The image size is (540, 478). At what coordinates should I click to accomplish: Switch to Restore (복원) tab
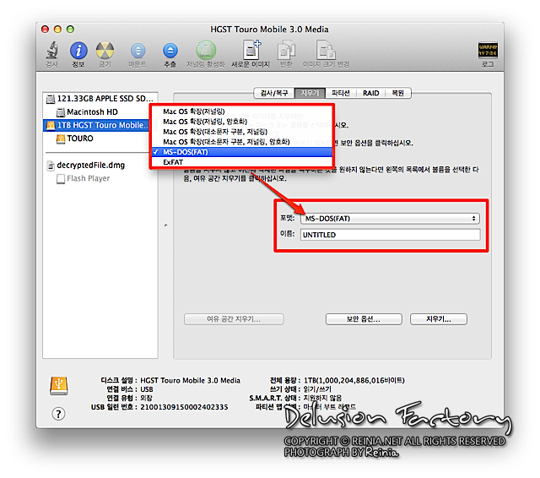(x=397, y=93)
